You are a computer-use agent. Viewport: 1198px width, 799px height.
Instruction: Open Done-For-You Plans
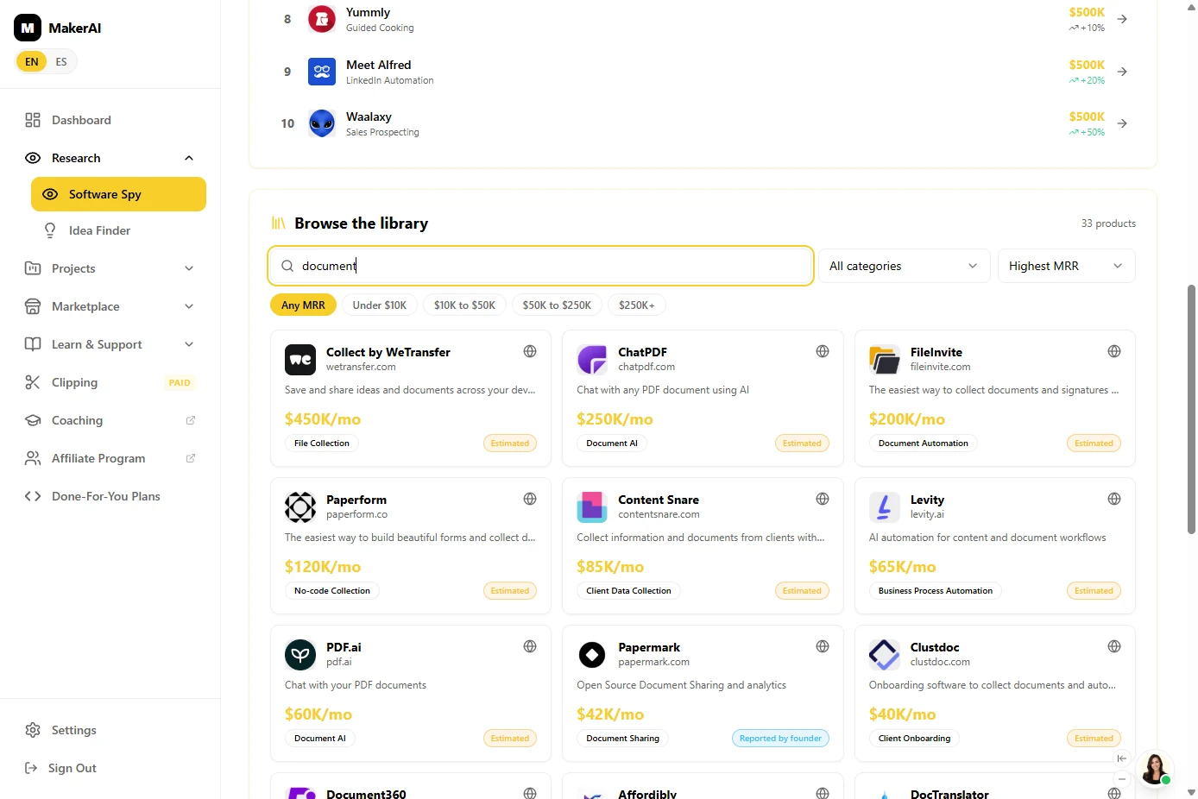click(x=110, y=496)
